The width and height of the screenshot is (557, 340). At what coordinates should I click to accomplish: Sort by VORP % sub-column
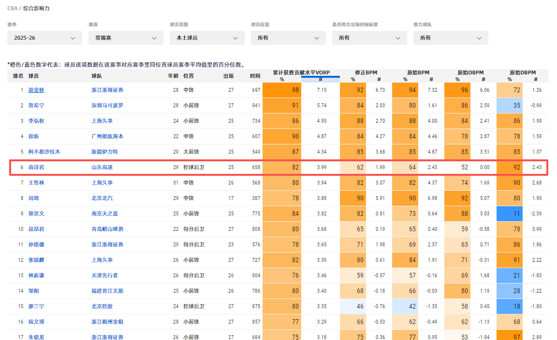point(282,80)
